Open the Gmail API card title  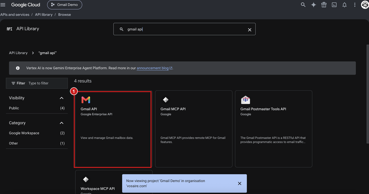[x=89, y=109]
